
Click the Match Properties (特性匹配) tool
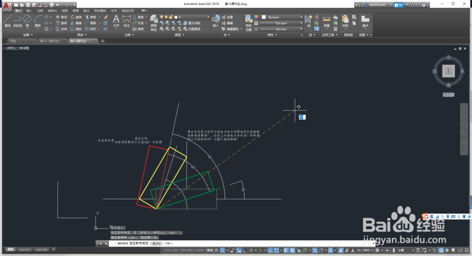tap(249, 23)
